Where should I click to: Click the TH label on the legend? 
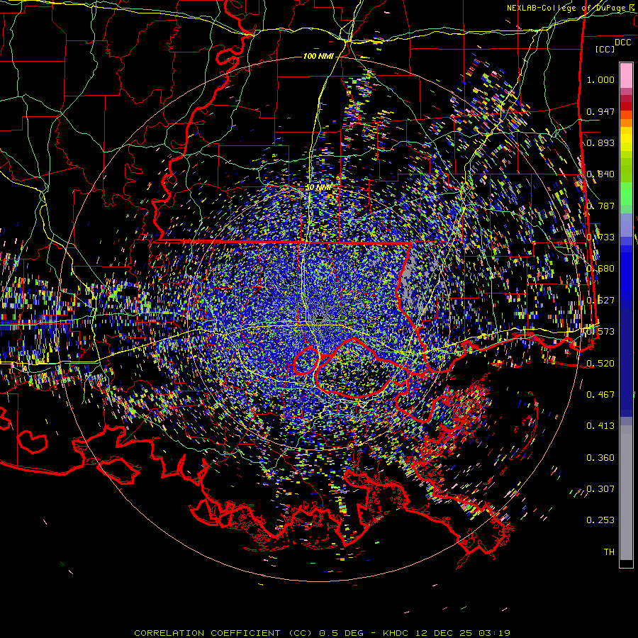[609, 552]
